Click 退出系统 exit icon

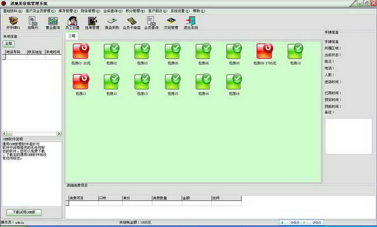point(191,22)
